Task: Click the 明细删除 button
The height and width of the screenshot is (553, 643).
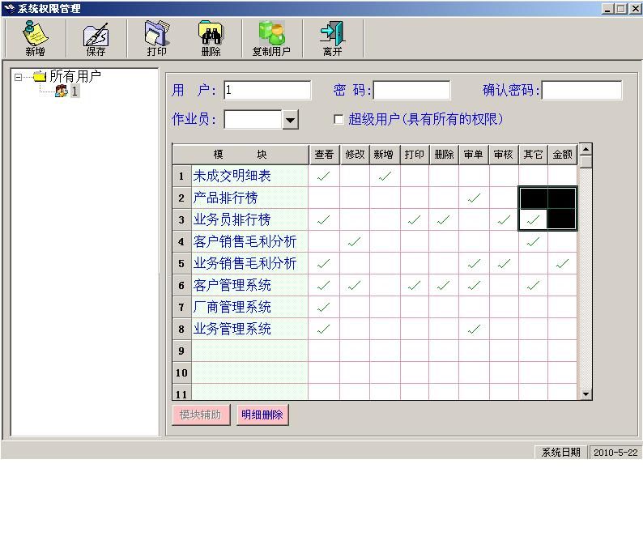Action: point(262,415)
